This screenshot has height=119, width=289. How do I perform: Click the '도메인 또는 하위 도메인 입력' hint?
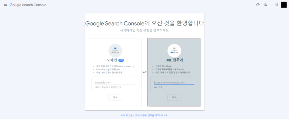[108, 87]
